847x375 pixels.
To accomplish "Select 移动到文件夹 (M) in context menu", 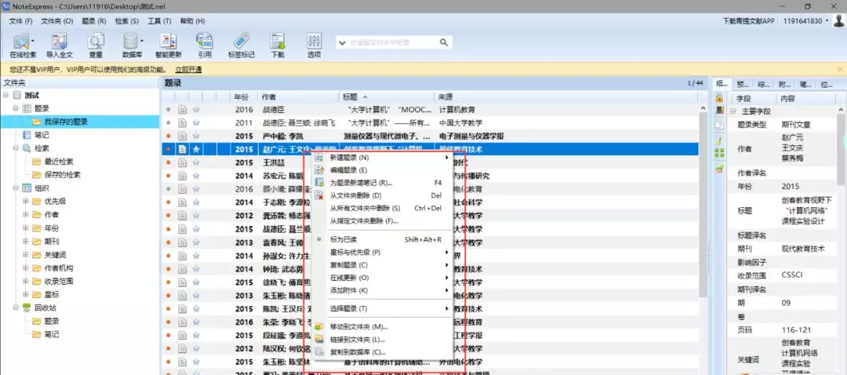I will [358, 326].
